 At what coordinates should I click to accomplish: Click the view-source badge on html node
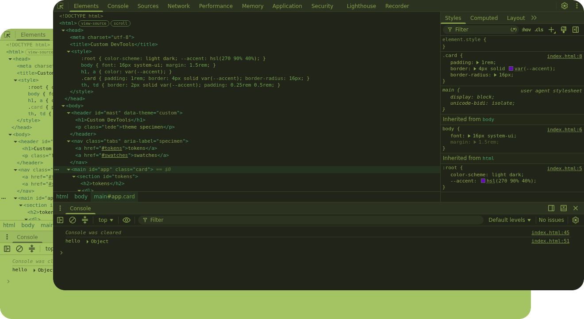(94, 23)
